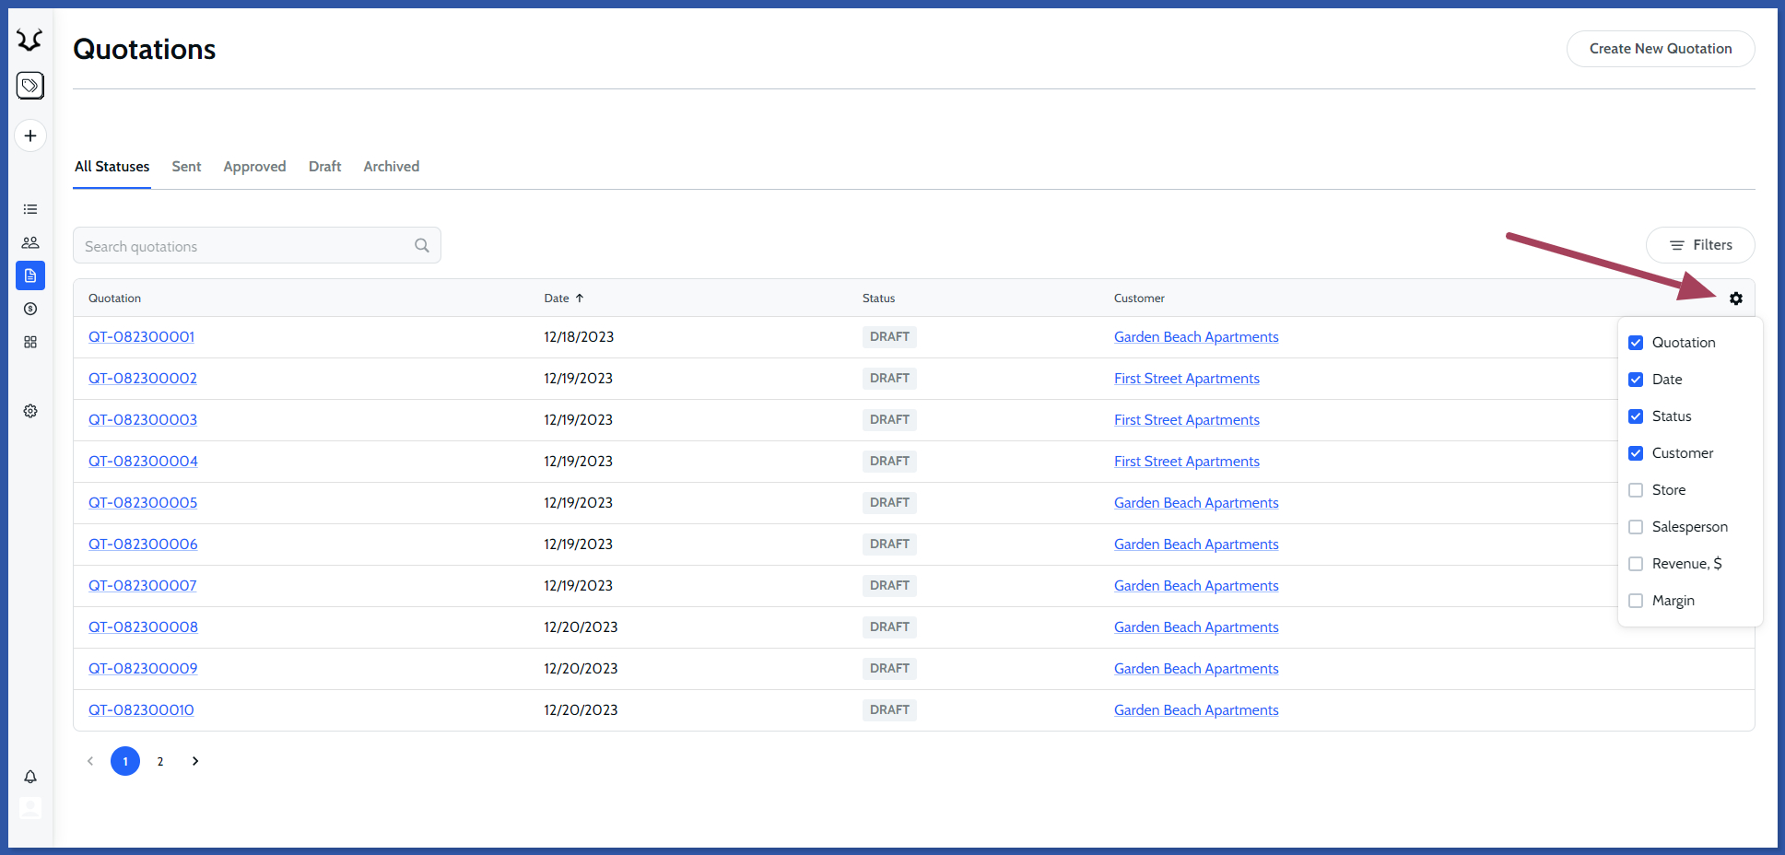The image size is (1785, 855).
Task: Click the plus button in the sidebar
Action: [30, 135]
